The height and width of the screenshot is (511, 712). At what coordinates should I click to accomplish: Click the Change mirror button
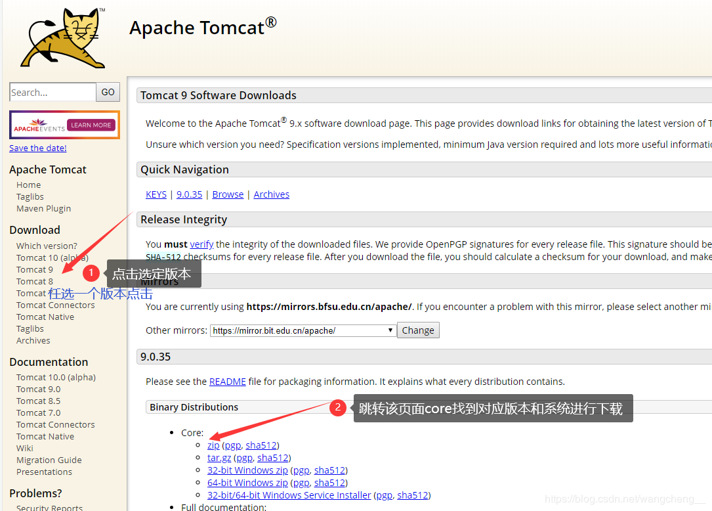click(x=418, y=330)
